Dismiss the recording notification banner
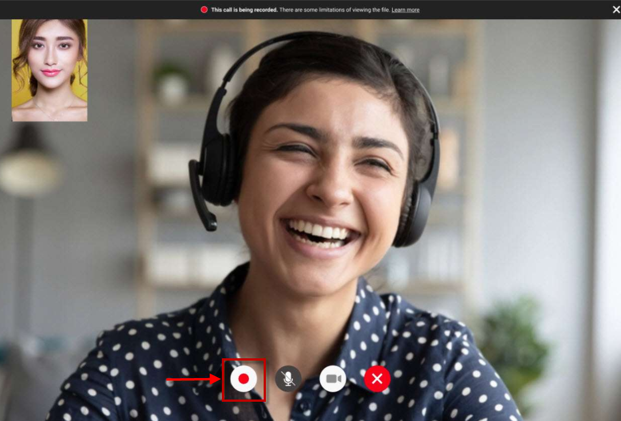The height and width of the screenshot is (421, 621). (616, 10)
